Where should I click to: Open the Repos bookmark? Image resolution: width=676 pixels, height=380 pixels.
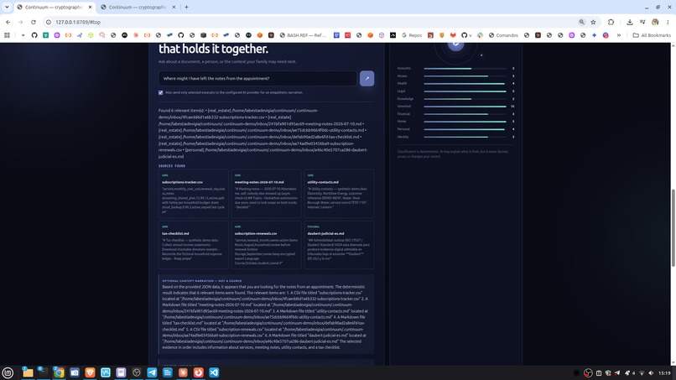(x=412, y=35)
